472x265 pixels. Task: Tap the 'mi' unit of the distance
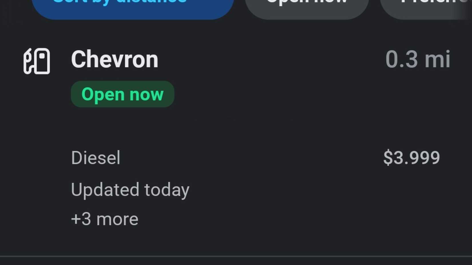(437, 59)
